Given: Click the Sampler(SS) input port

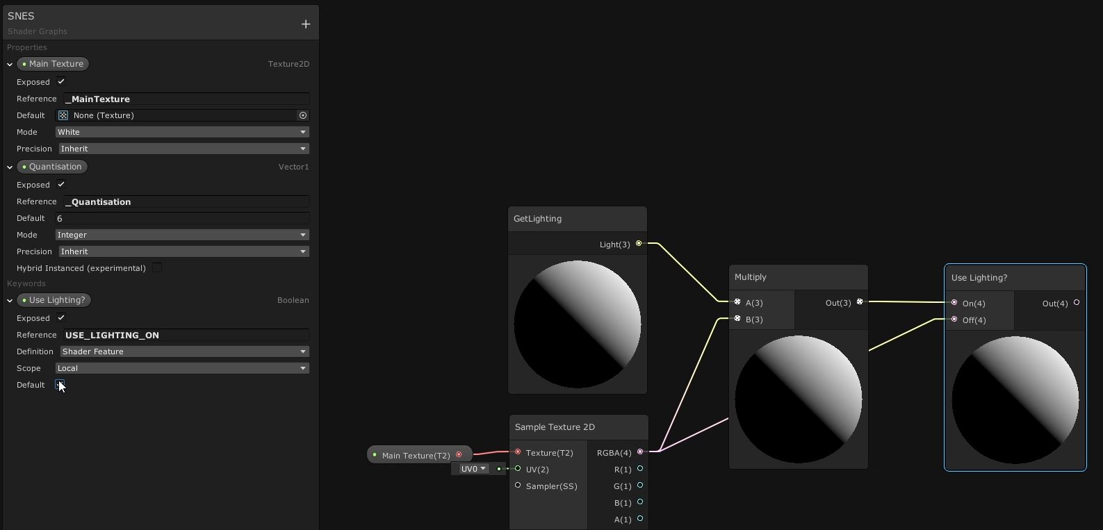Looking at the screenshot, I should point(518,486).
